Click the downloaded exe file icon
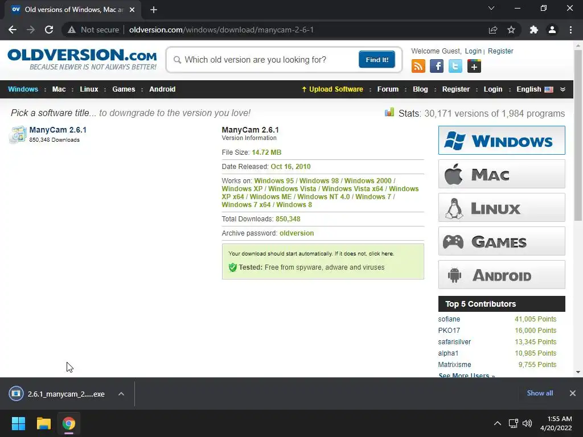 point(16,393)
